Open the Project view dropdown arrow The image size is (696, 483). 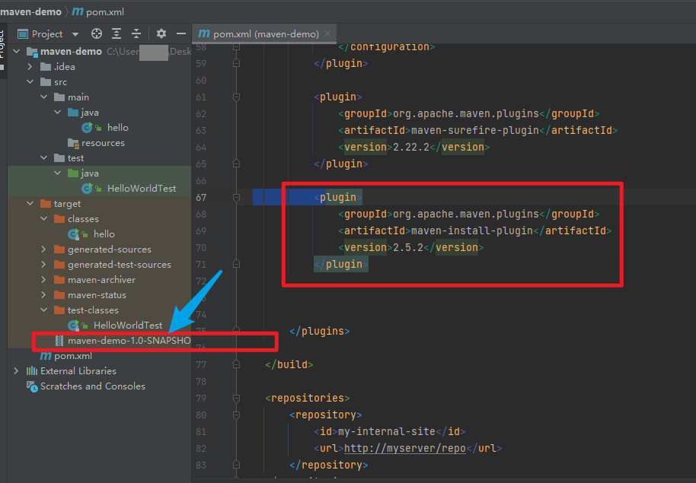pos(75,34)
